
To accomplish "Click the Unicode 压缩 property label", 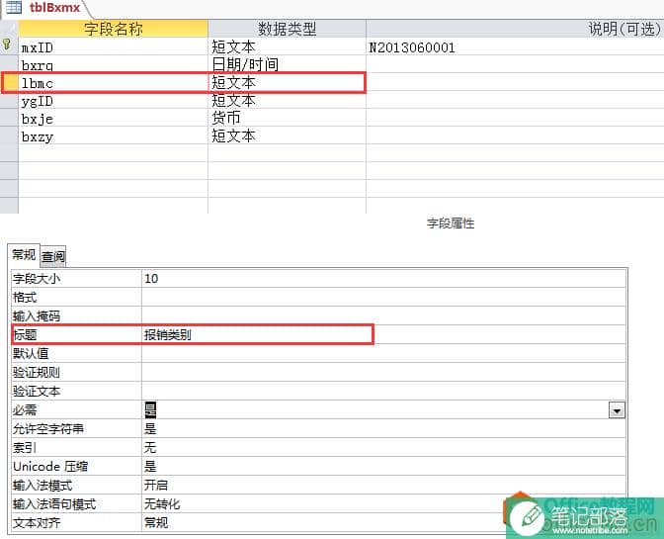I will coord(50,466).
